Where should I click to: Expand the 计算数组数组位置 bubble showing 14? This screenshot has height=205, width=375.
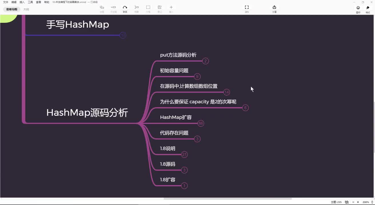pos(227,92)
